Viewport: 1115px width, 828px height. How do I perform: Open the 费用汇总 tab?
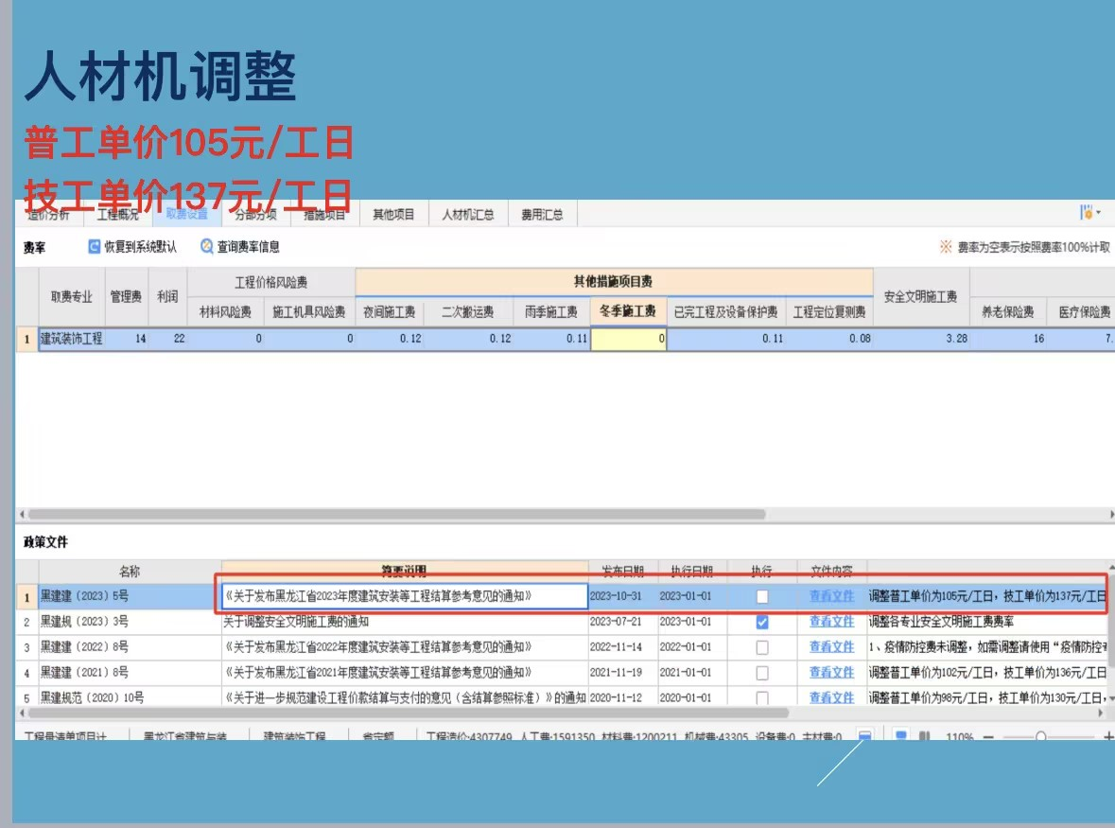tap(542, 215)
